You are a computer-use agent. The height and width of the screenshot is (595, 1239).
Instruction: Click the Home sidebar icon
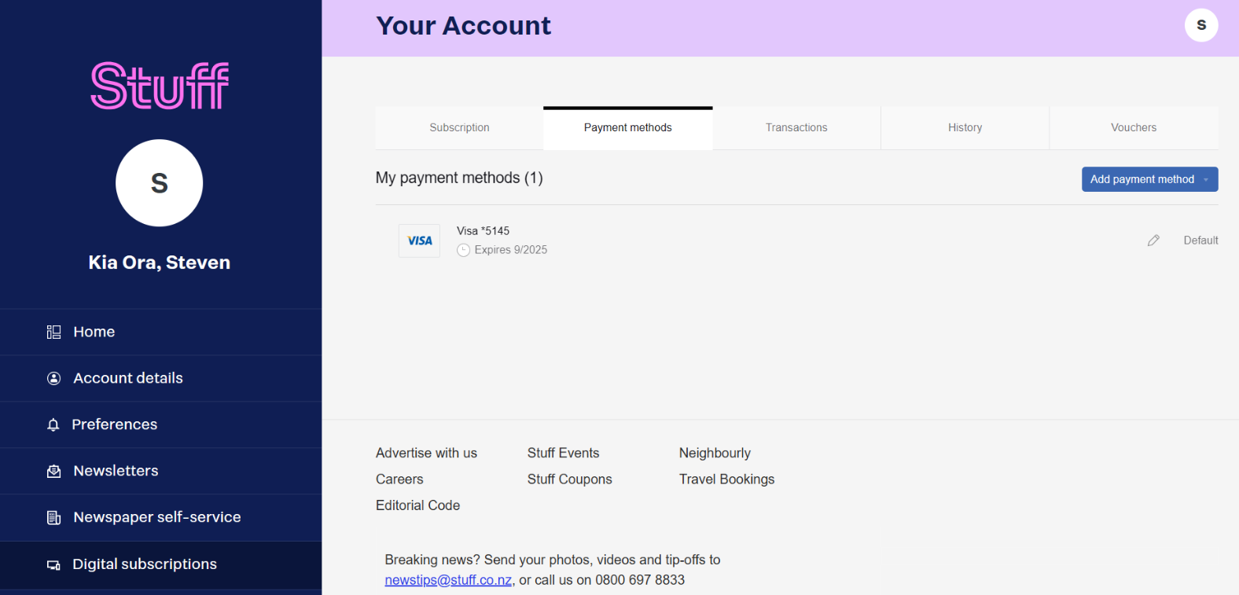[53, 332]
